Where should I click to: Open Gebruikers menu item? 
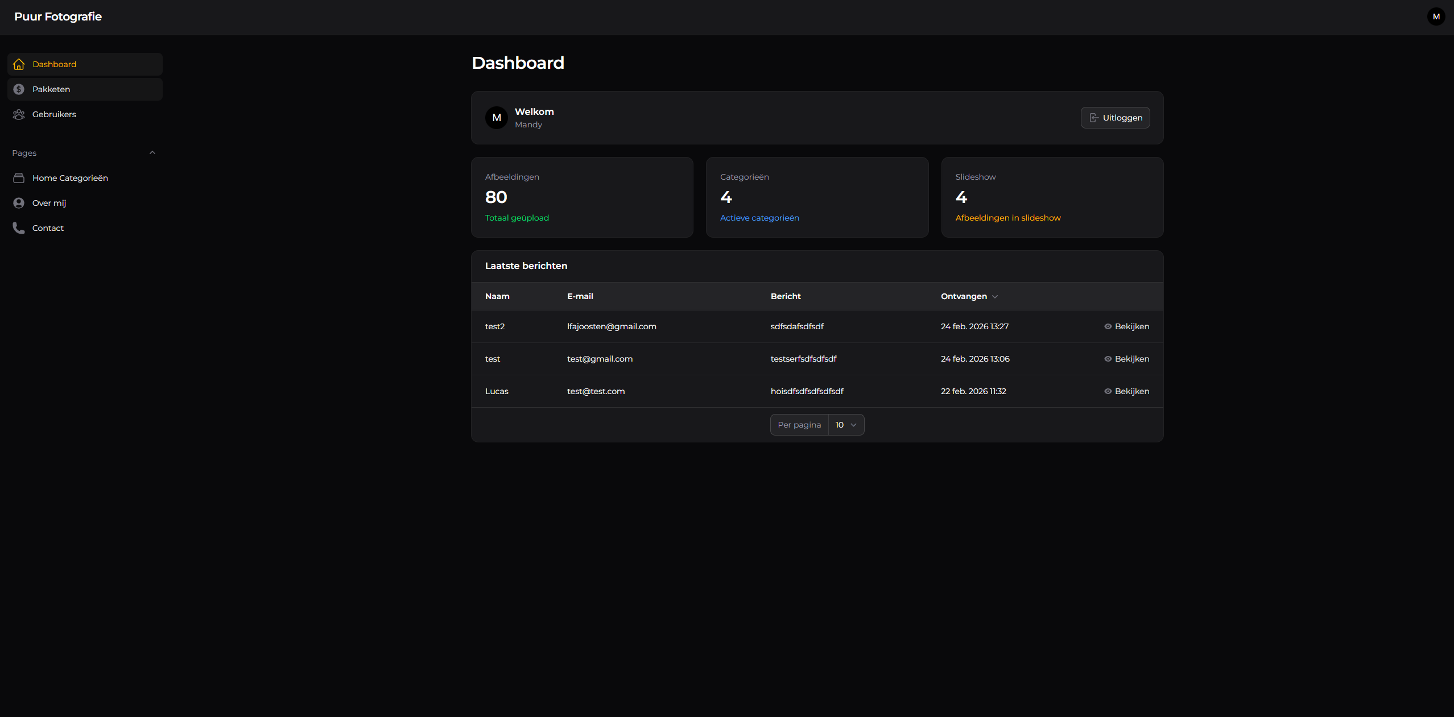point(54,114)
